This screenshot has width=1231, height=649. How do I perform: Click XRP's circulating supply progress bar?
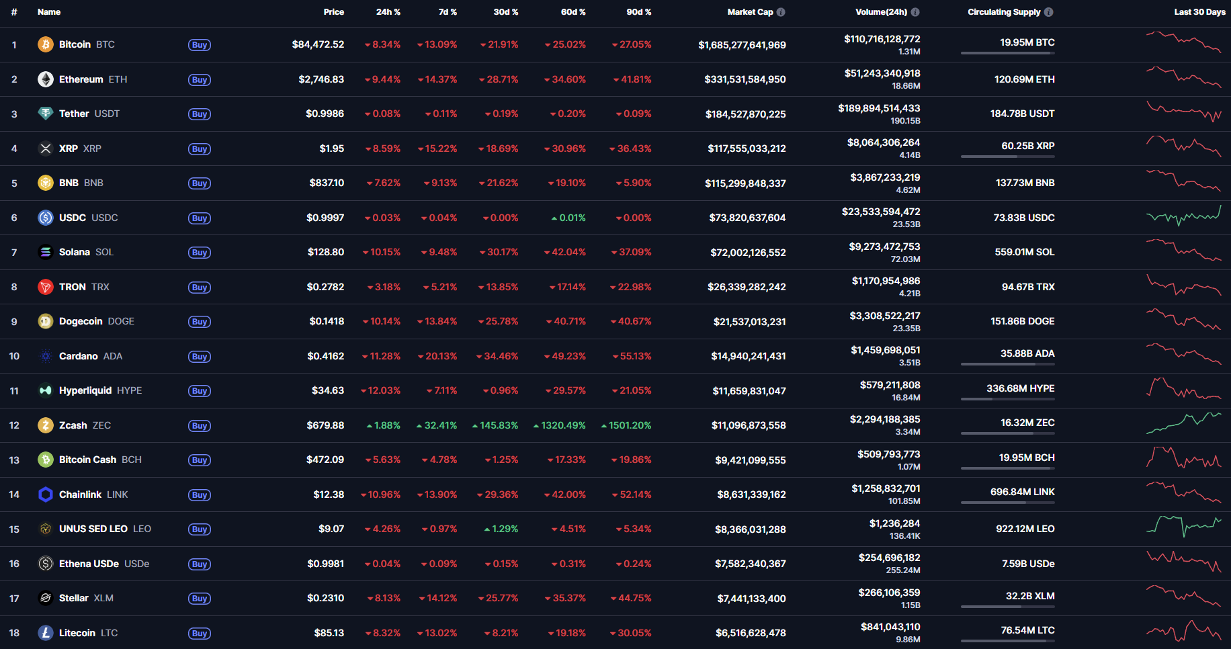[x=1008, y=157]
